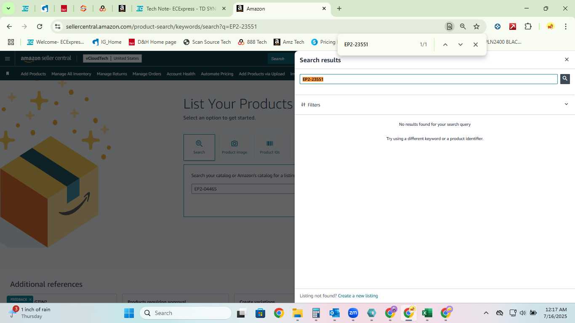Click the Amazon Seller Central logo
Viewport: 575px width, 323px height.
[x=46, y=58]
